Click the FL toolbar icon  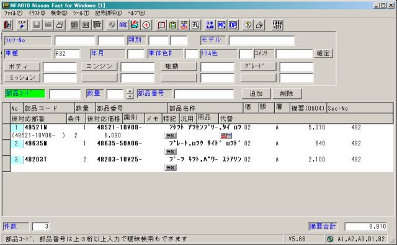195,25
